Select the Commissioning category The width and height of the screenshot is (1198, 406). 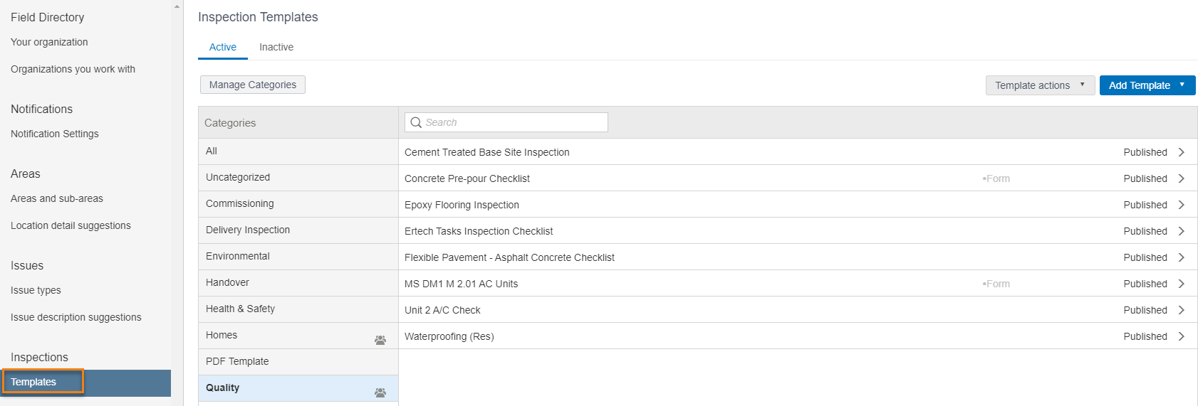(x=298, y=203)
